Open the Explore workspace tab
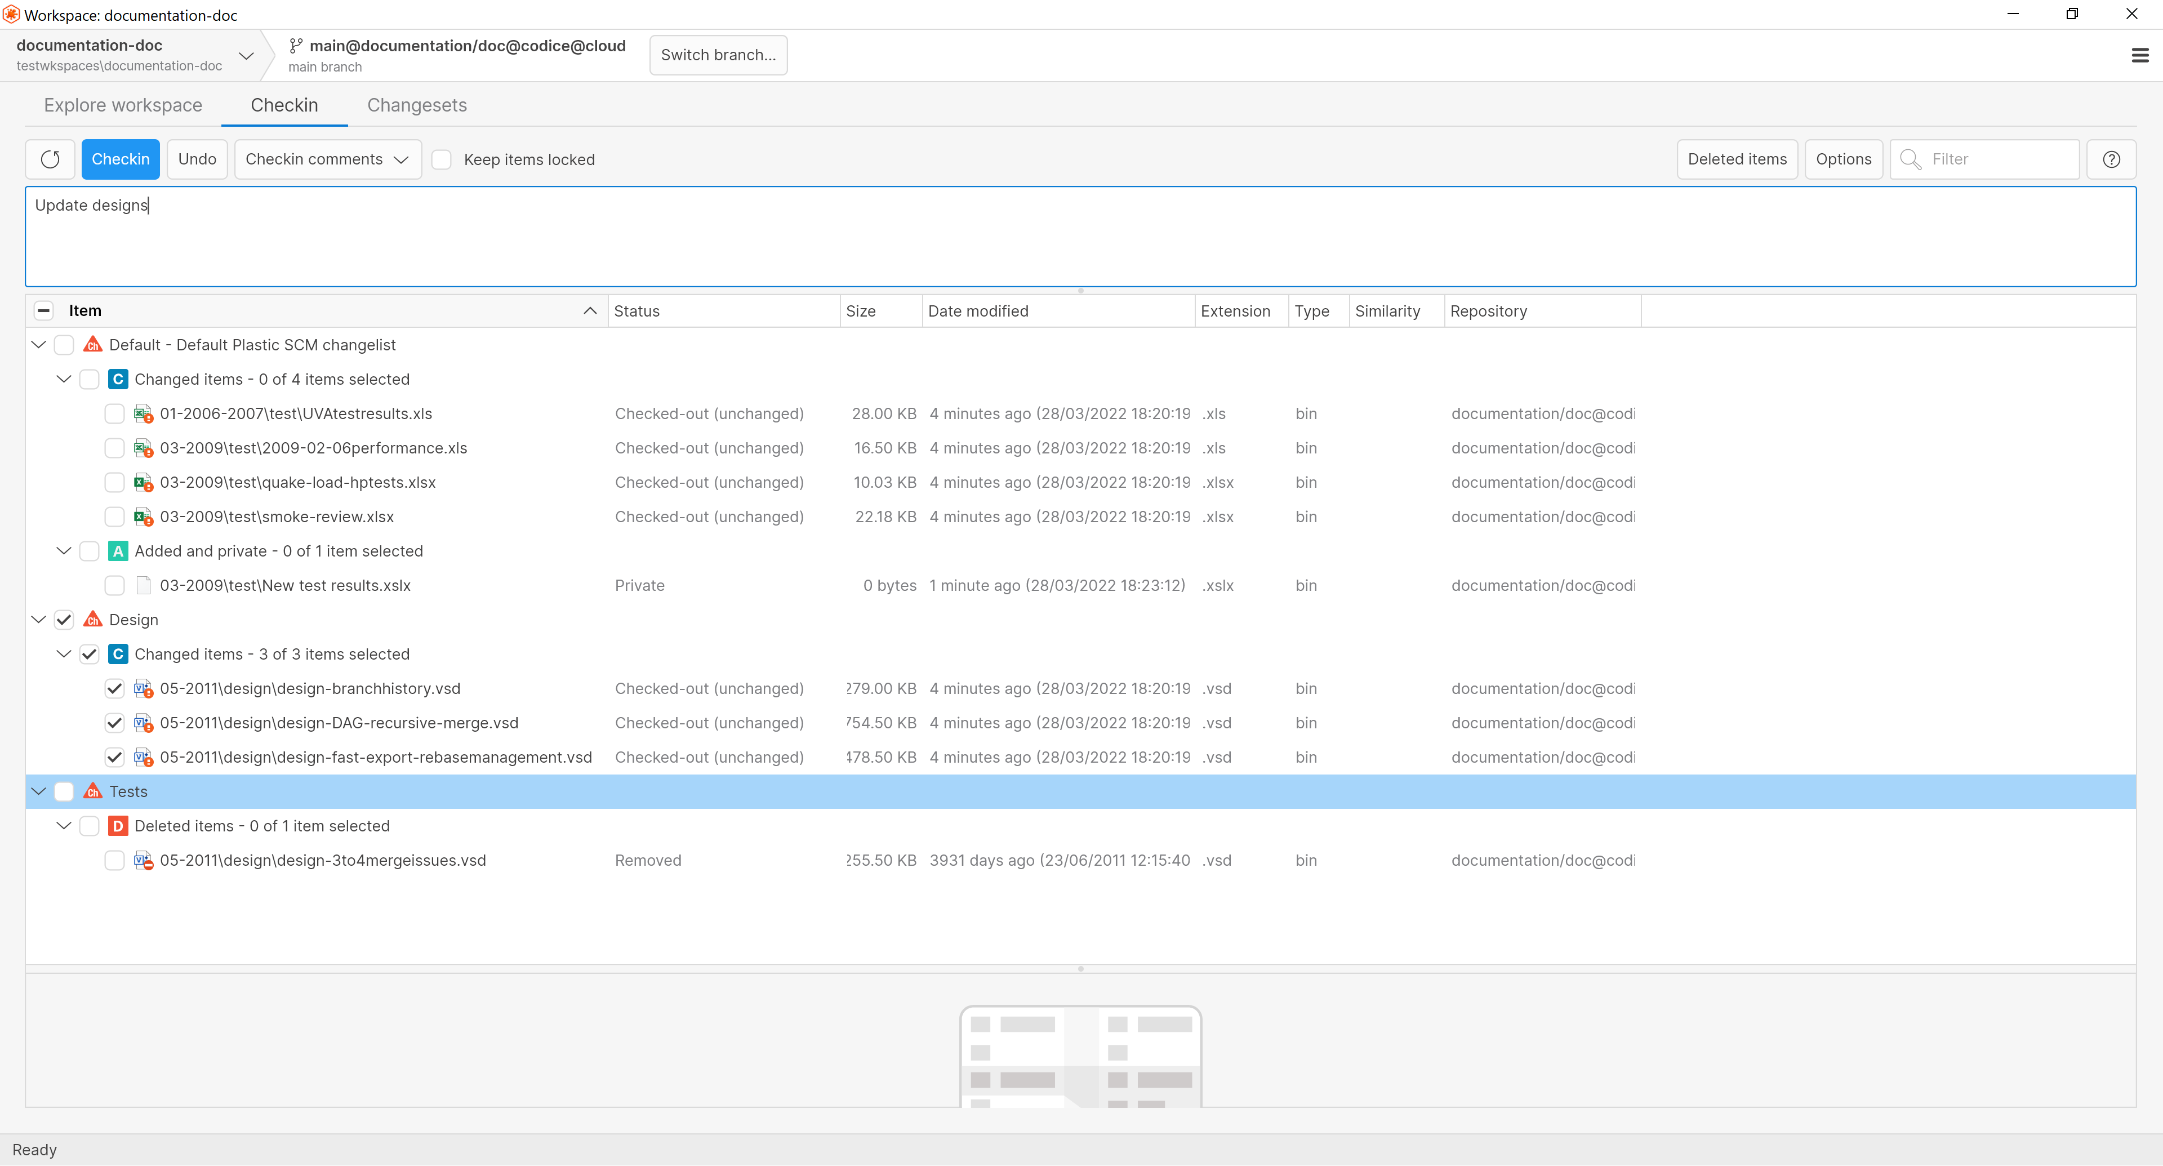 coord(123,105)
